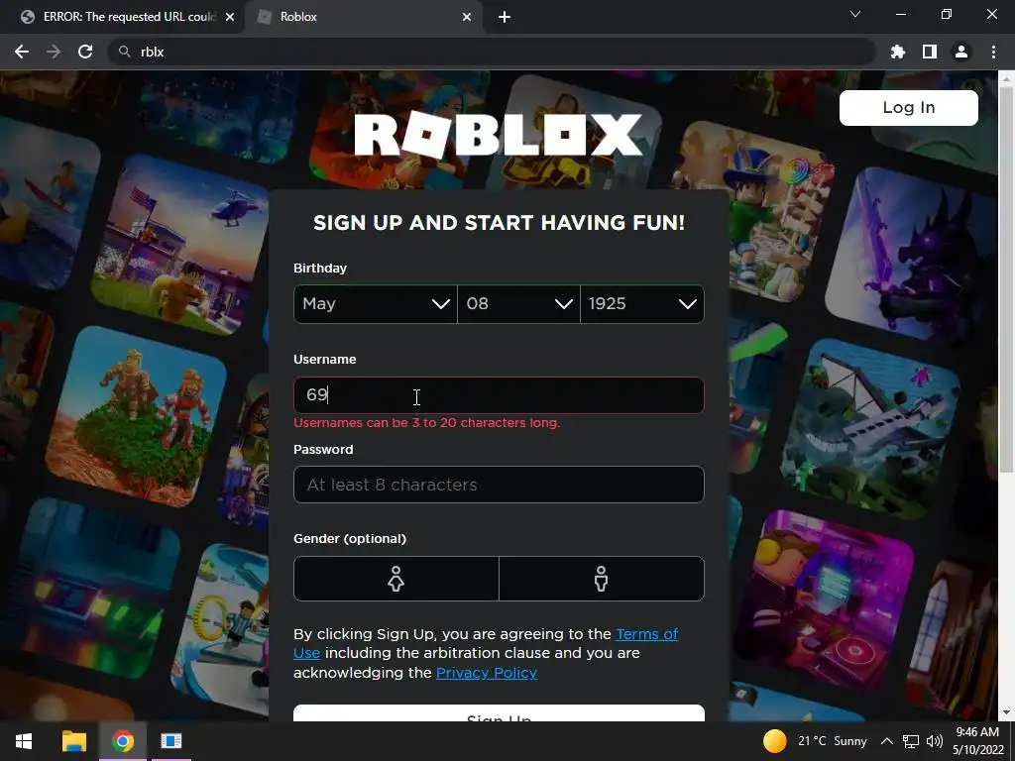Select the female gender icon

tap(396, 579)
